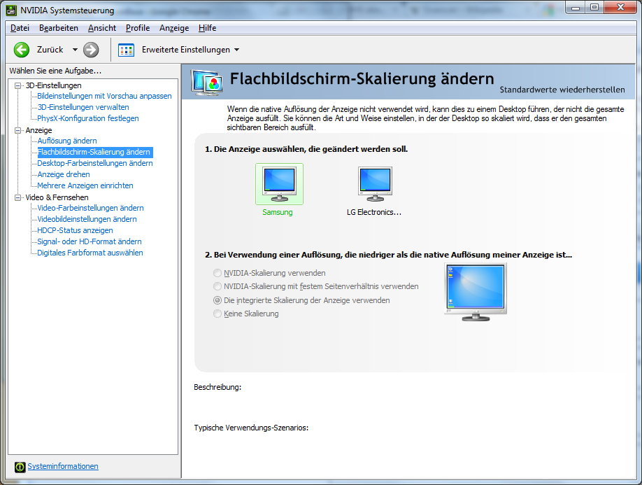This screenshot has width=642, height=485.
Task: Open the Systeminformationen link
Action: click(x=63, y=466)
